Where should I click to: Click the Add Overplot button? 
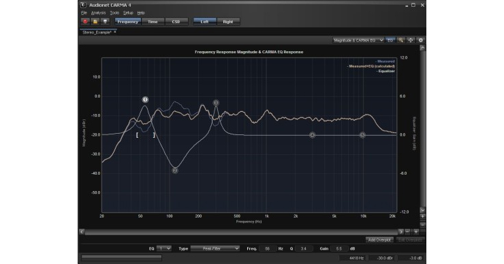pos(379,240)
